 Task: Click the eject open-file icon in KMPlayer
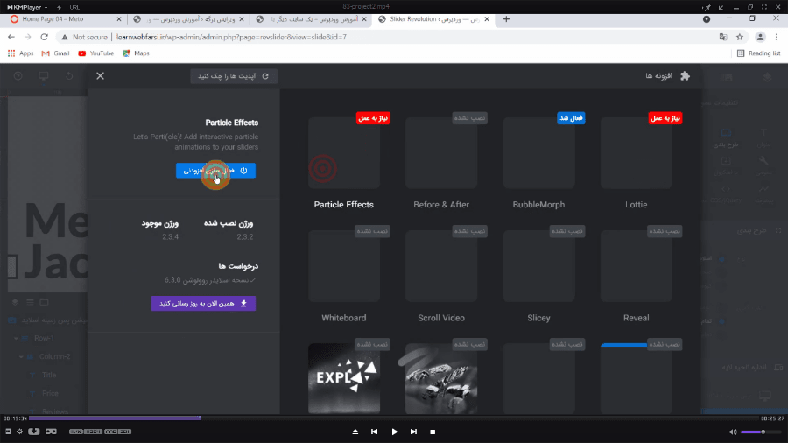[x=355, y=432]
